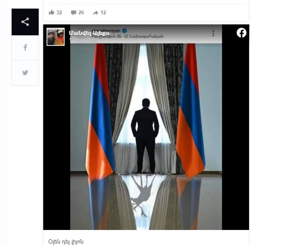Open the three-dot post options menu
284x245 pixels.
pyautogui.click(x=213, y=33)
